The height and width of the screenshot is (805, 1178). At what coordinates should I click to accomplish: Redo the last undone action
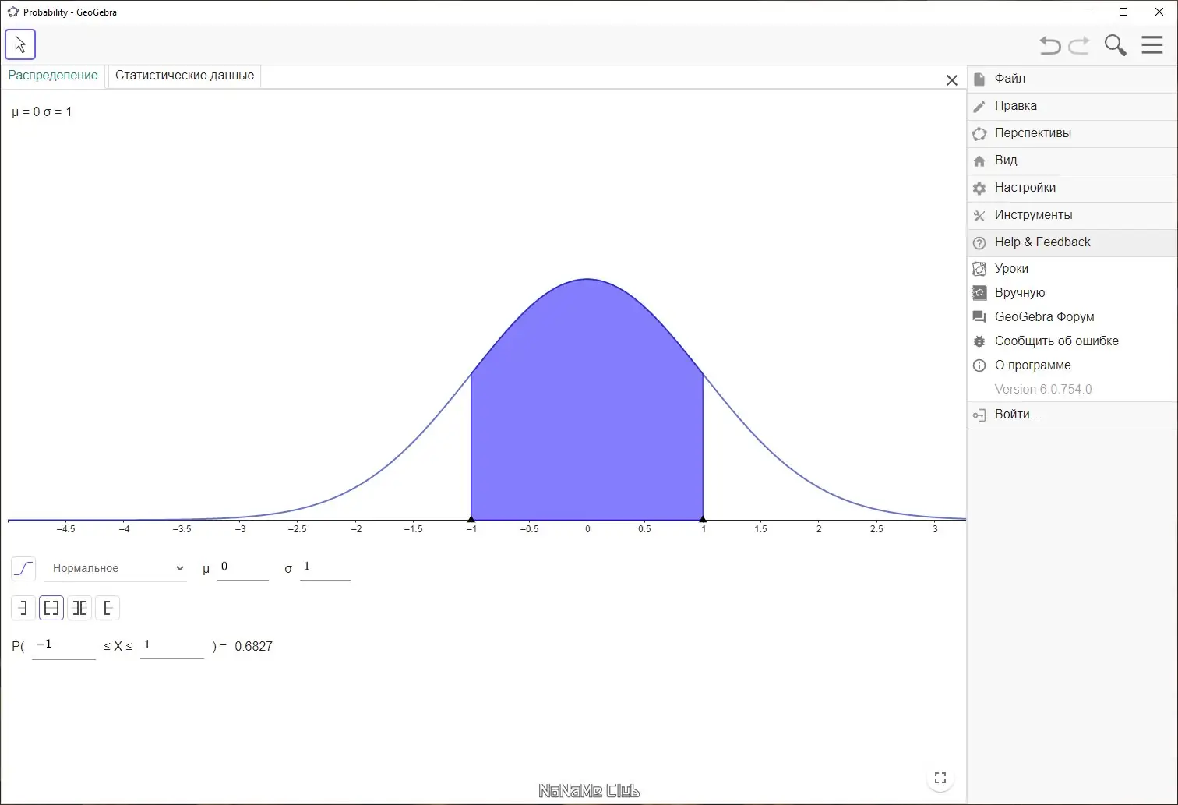click(1079, 45)
